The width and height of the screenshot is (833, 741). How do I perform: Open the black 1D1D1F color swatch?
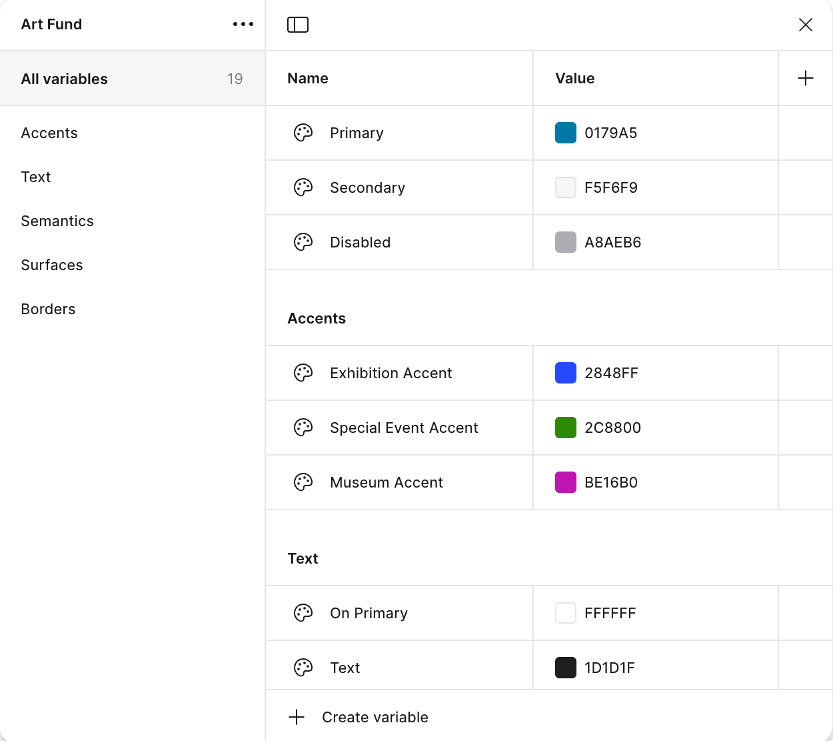[x=566, y=668]
